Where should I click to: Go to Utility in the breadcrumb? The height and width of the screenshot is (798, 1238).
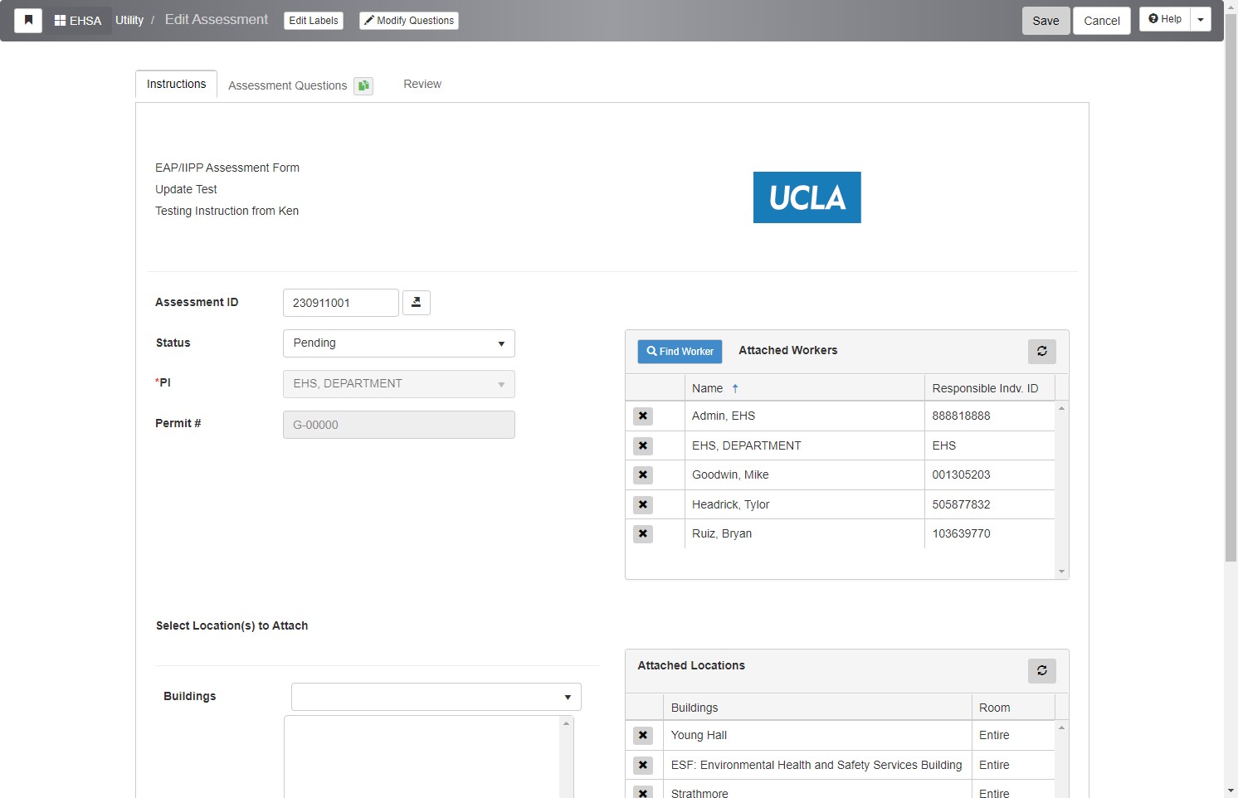(129, 20)
